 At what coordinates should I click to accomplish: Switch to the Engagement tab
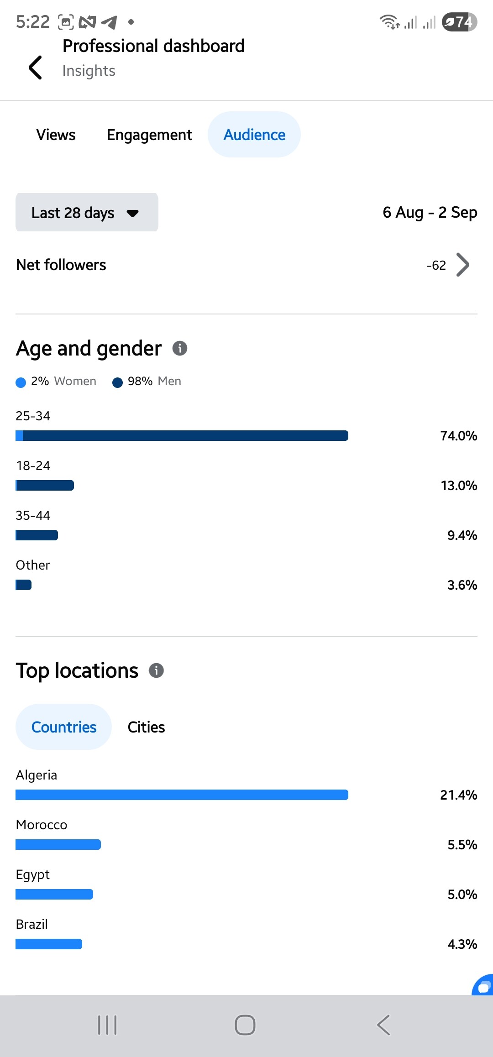pyautogui.click(x=149, y=135)
